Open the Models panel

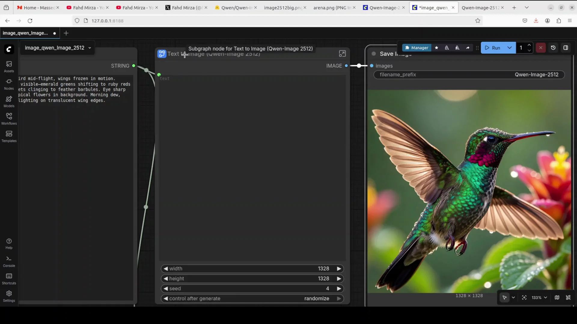(9, 101)
